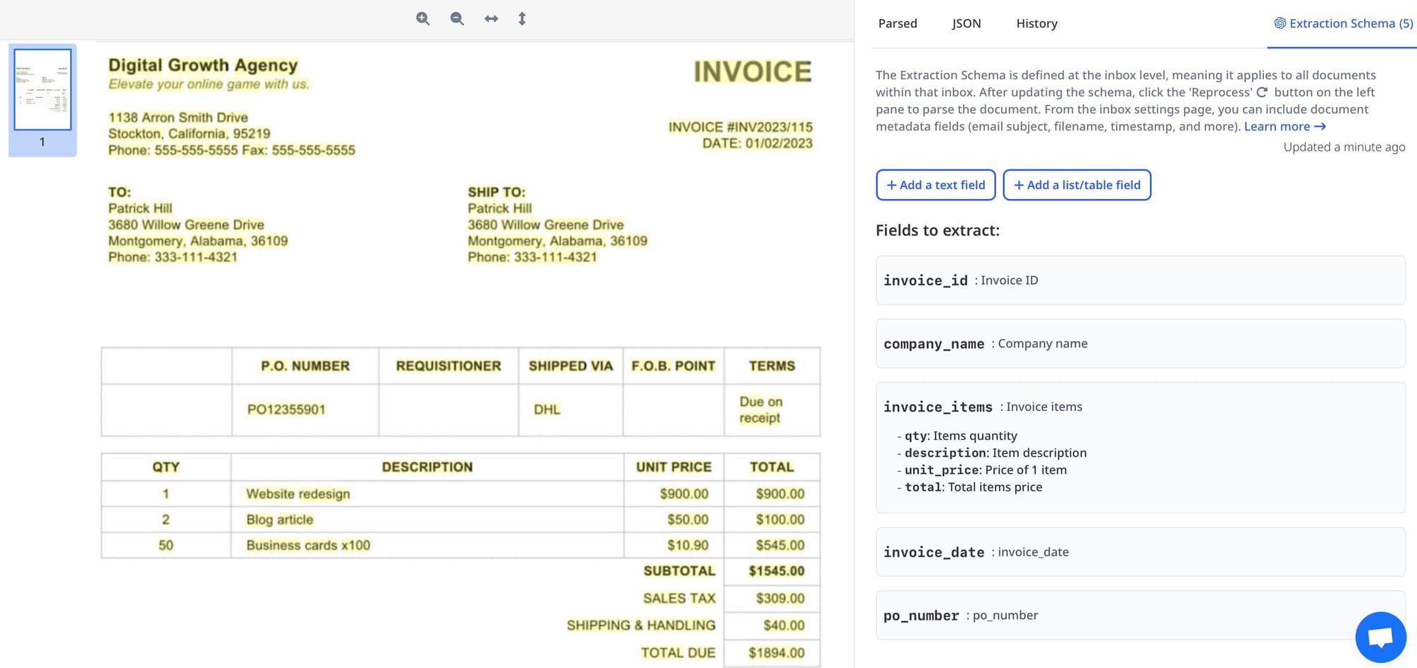View the History tab
The height and width of the screenshot is (668, 1417).
1036,23
